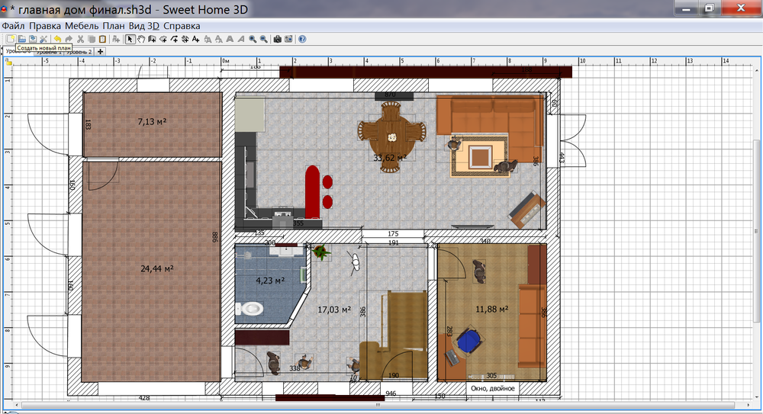
Task: Click the Open plan file icon
Action: [x=21, y=39]
